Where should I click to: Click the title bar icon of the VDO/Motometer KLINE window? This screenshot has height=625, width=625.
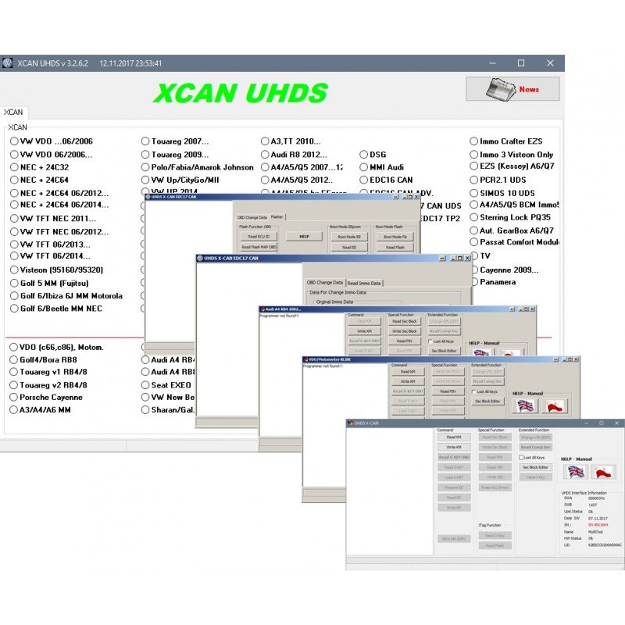tap(305, 359)
